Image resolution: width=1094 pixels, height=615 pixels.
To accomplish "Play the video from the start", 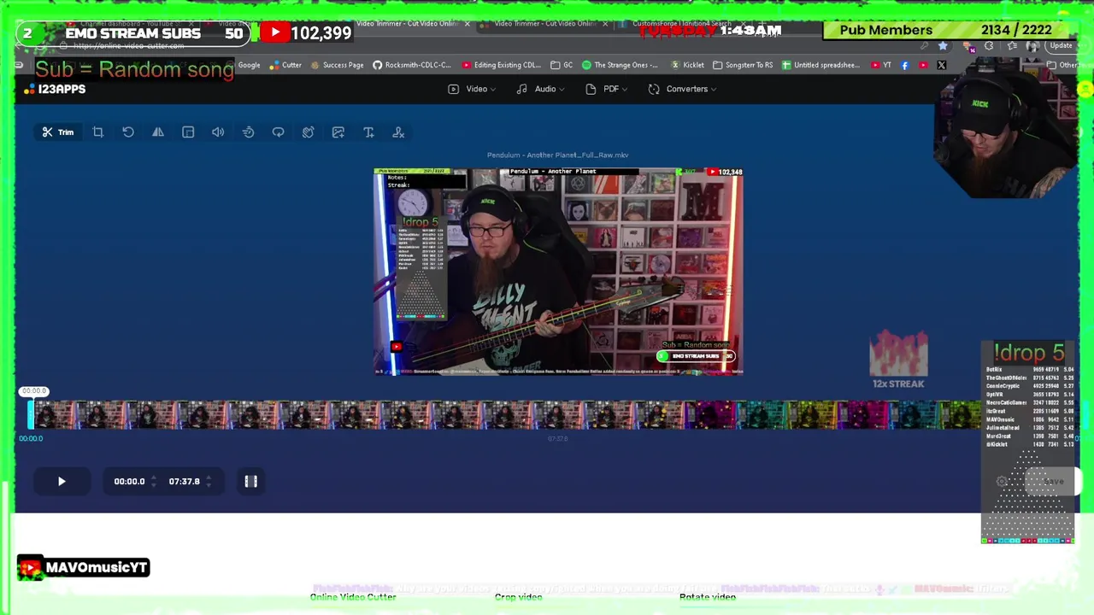I will pos(62,482).
